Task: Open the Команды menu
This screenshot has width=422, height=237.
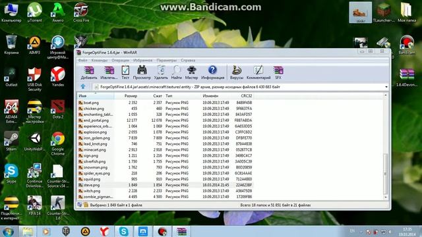Action: 100,60
